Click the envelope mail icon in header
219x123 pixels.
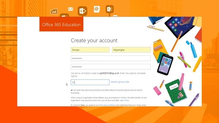click(70, 9)
